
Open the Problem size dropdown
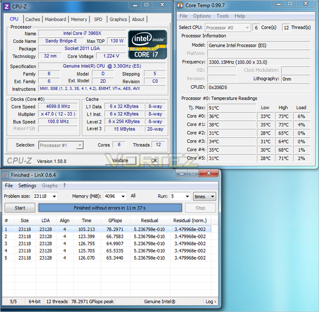coord(54,196)
